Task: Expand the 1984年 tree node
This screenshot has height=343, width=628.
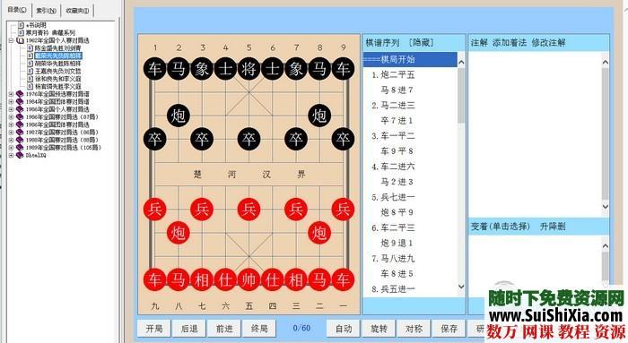Action: pos(11,102)
